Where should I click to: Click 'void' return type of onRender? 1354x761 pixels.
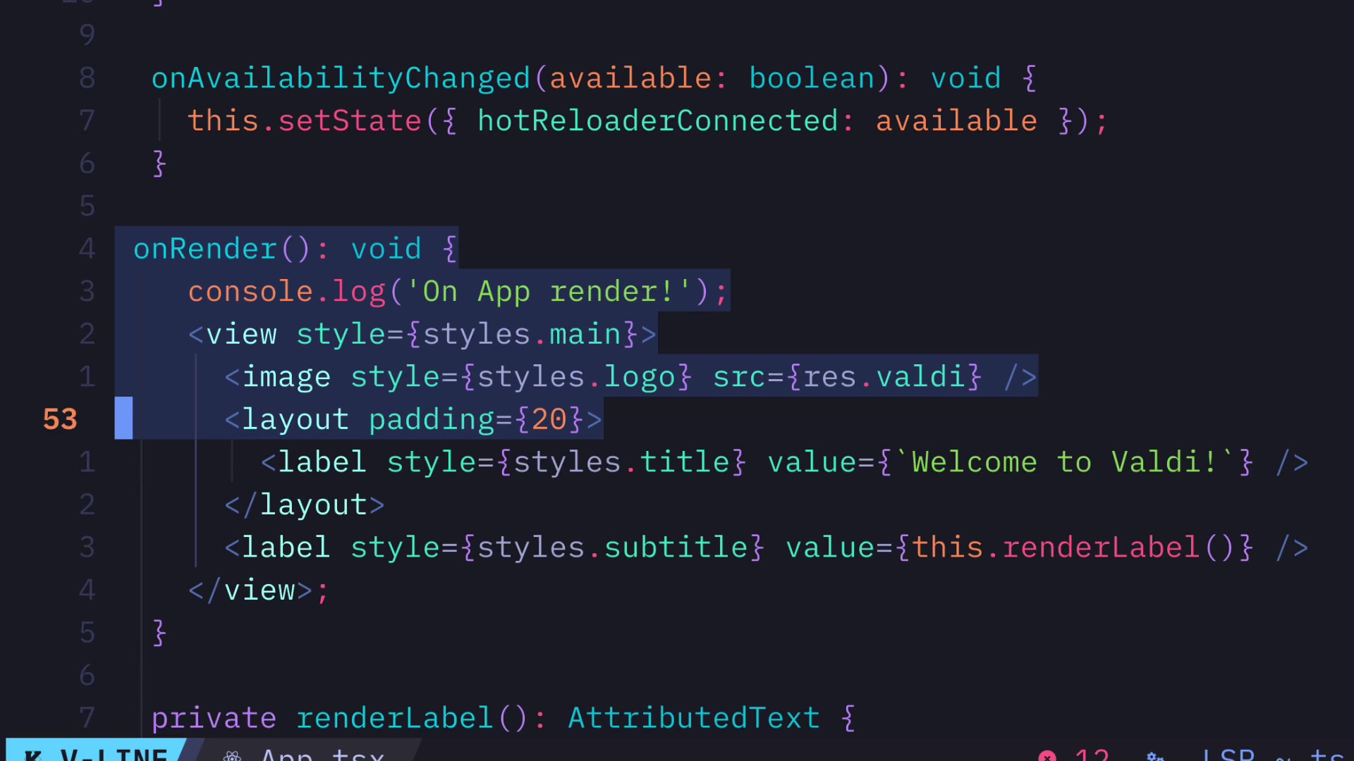pos(386,249)
